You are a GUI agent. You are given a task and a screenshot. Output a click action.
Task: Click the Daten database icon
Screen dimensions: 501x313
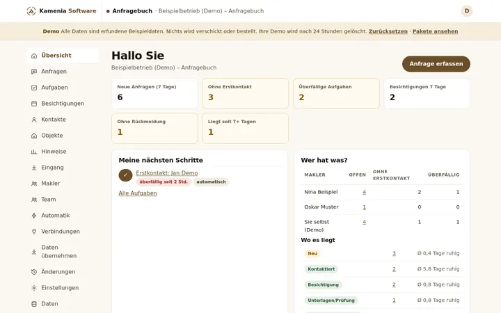(34, 304)
